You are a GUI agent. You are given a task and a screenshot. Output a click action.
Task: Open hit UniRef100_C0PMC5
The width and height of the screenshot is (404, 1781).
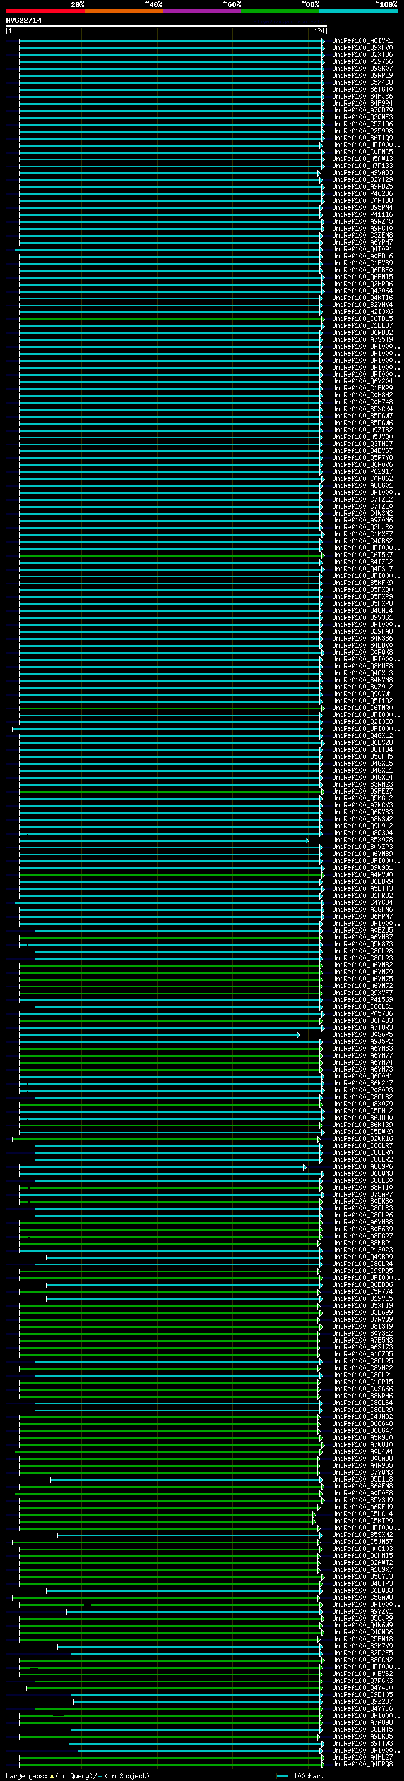click(362, 152)
